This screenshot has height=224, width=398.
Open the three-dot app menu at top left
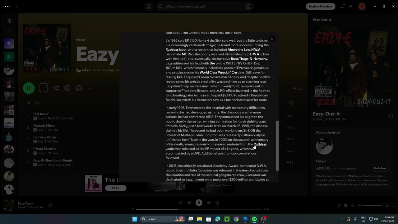click(x=7, y=6)
